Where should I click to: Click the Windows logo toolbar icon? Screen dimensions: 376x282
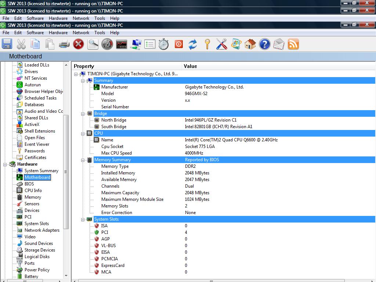point(236,44)
